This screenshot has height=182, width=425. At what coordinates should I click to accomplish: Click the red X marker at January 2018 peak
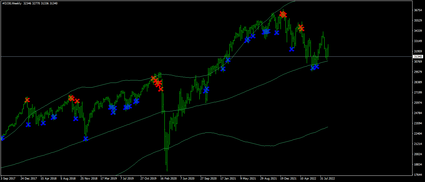27,100
